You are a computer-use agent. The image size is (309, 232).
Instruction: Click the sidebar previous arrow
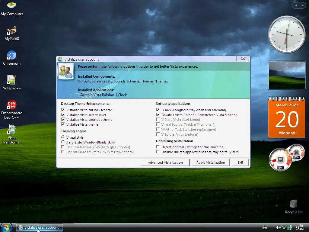click(296, 5)
